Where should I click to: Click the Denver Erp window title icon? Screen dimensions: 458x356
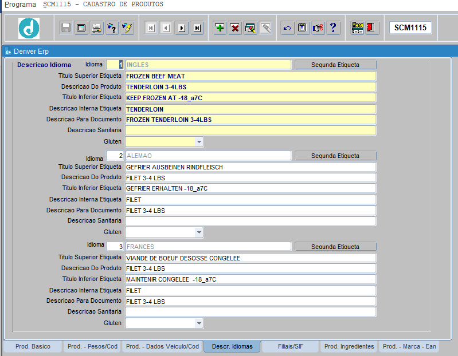pyautogui.click(x=8, y=52)
